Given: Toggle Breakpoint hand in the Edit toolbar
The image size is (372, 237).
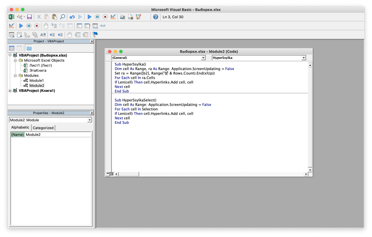Looking at the screenshot, I should click(69, 34).
